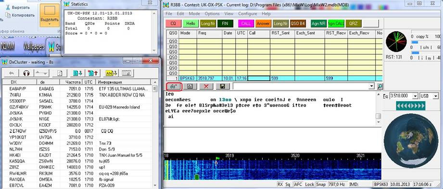The height and width of the screenshot is (189, 443).
Task: Open the Fq frequency dropdown
Action: (x=415, y=96)
